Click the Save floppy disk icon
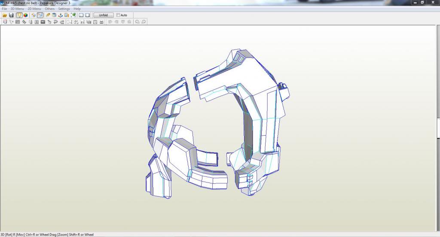440x237 pixels. coord(11,15)
